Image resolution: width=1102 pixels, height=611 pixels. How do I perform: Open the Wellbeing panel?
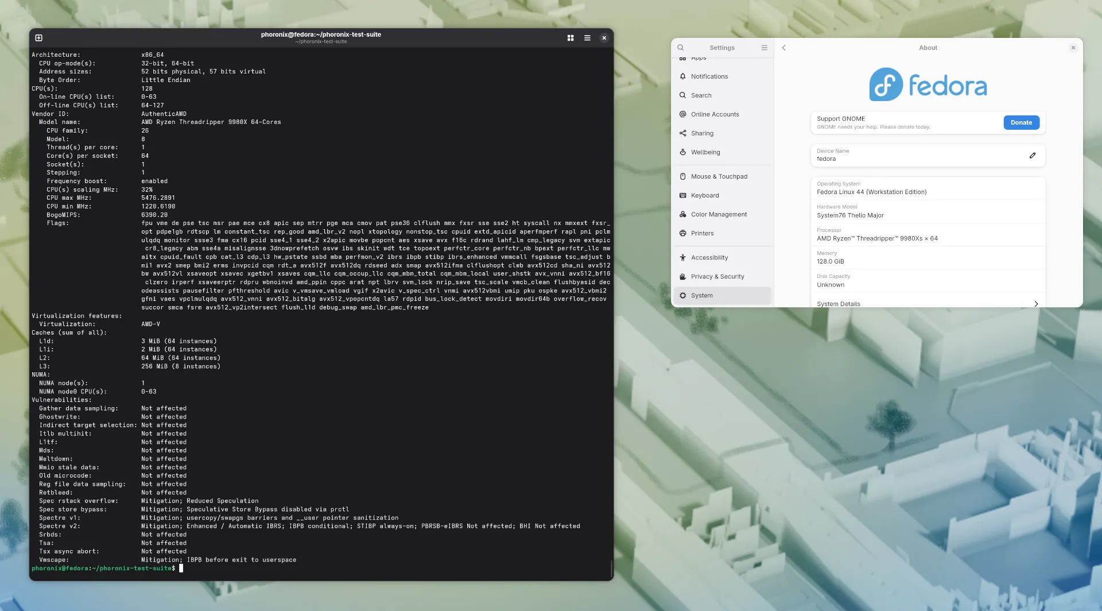[723, 152]
